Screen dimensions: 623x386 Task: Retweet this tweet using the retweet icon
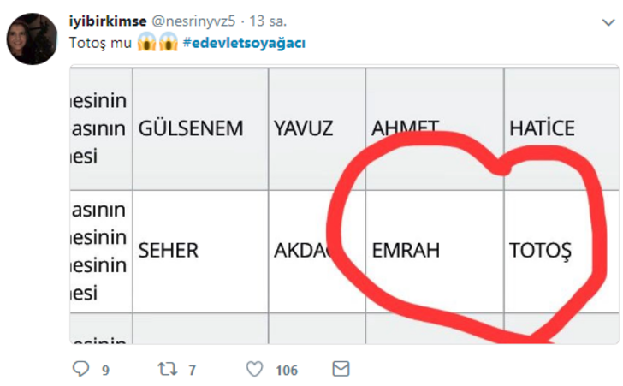168,369
